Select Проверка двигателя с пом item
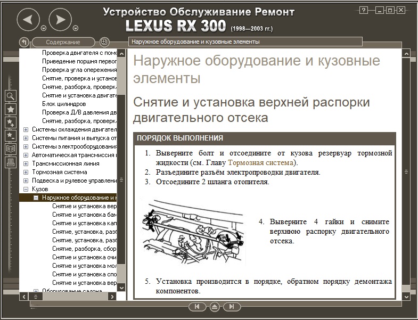The width and height of the screenshot is (418, 320). pyautogui.click(x=79, y=53)
